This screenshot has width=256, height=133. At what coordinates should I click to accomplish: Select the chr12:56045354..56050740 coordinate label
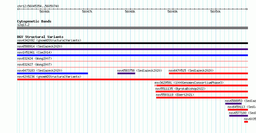(38, 6)
